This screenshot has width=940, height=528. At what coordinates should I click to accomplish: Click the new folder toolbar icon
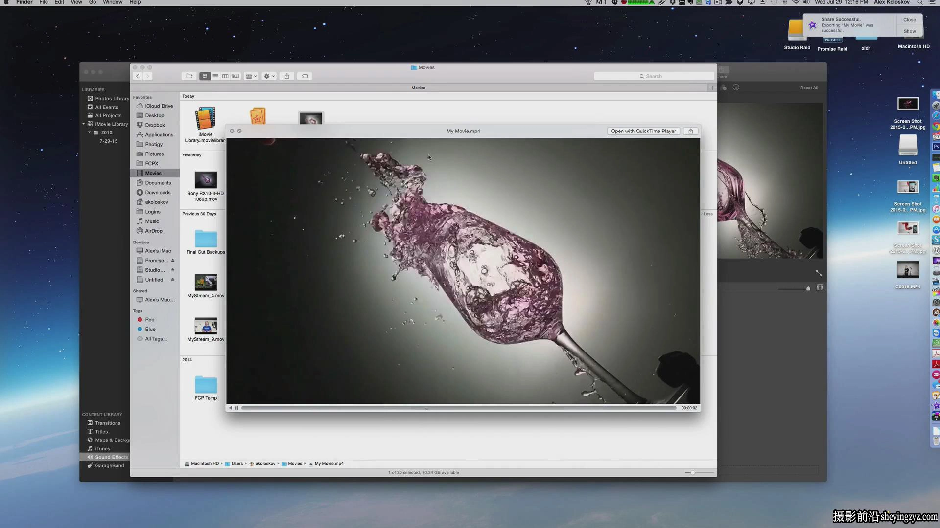189,76
